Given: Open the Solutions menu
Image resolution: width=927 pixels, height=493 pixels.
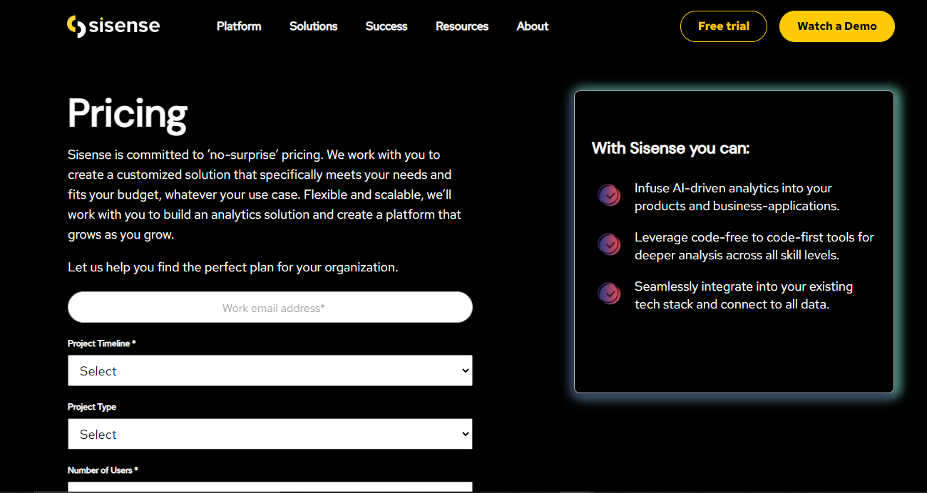Looking at the screenshot, I should click(314, 26).
